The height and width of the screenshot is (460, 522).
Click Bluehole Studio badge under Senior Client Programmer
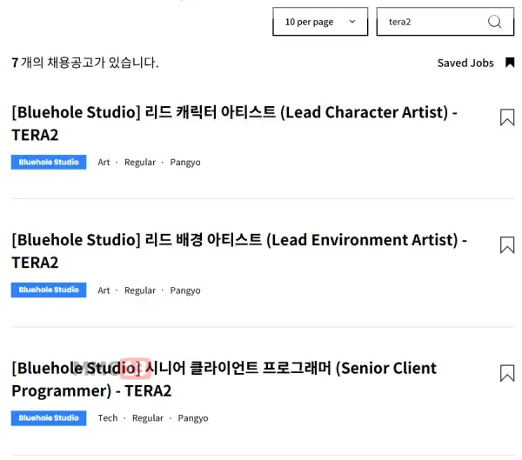point(49,418)
